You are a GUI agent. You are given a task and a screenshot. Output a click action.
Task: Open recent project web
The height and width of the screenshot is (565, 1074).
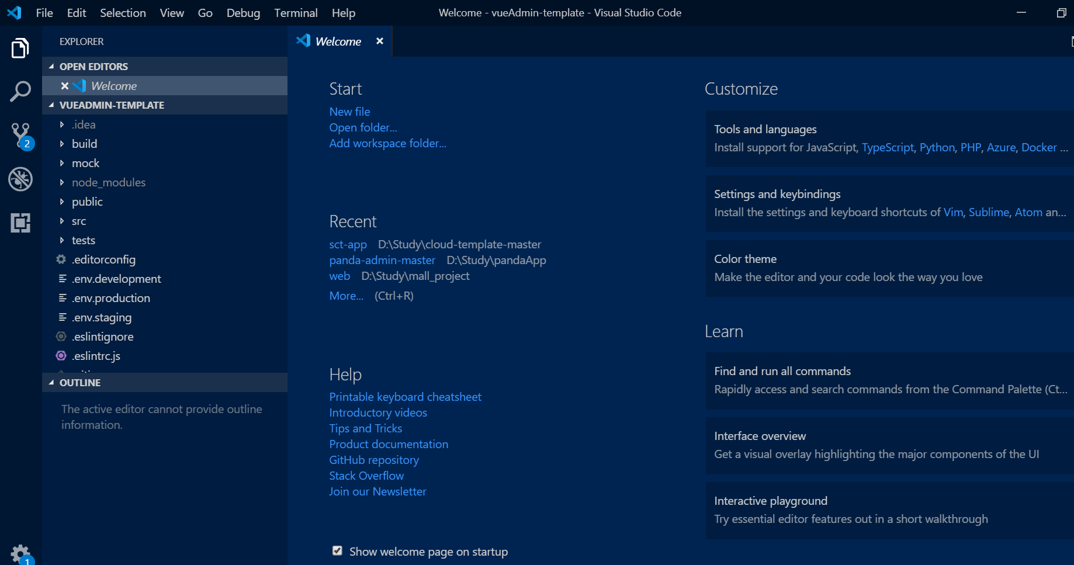[339, 276]
